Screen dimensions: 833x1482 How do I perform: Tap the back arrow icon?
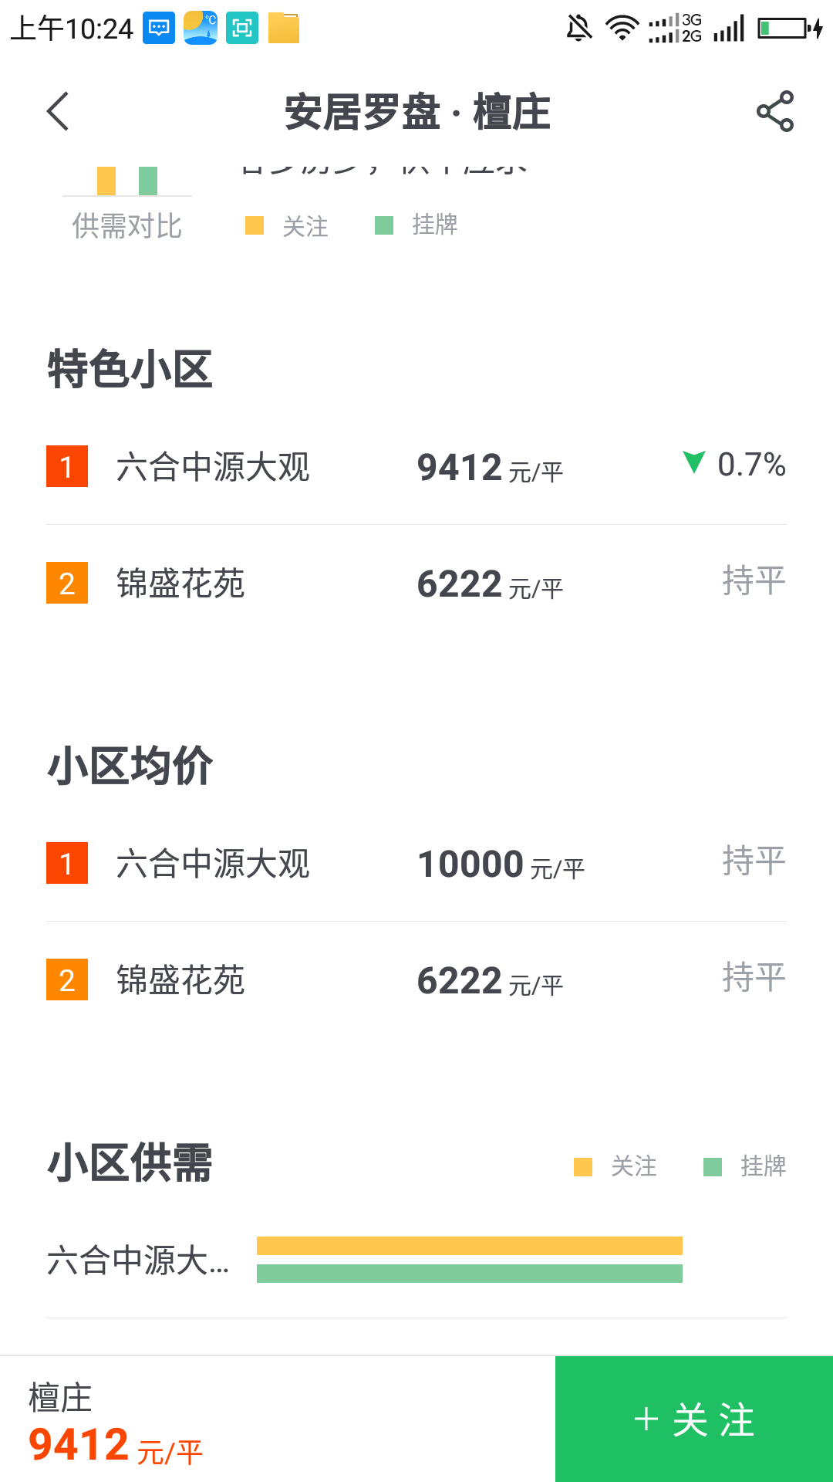click(x=59, y=111)
